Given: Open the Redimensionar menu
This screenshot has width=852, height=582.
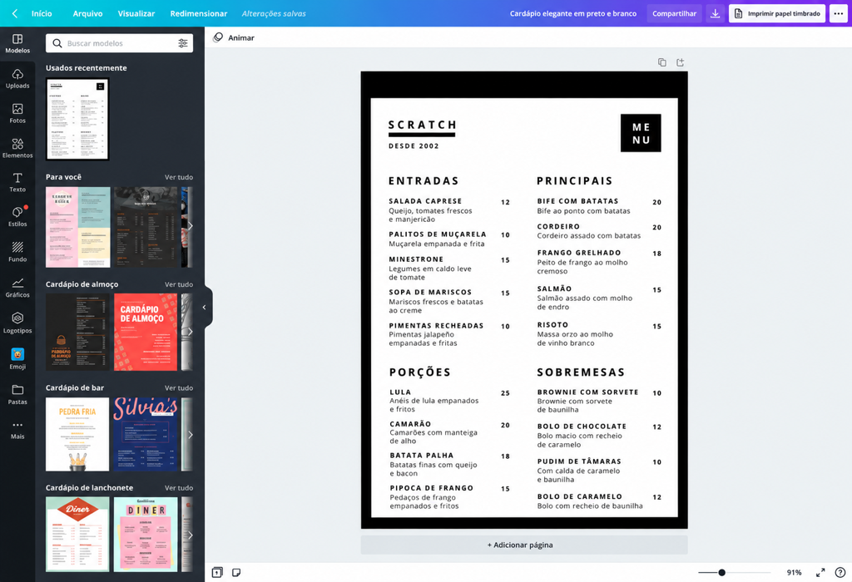Looking at the screenshot, I should 199,13.
